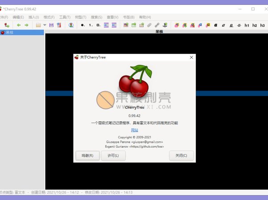Go back to previous visited node
268x200 pixels.
click(19, 25)
